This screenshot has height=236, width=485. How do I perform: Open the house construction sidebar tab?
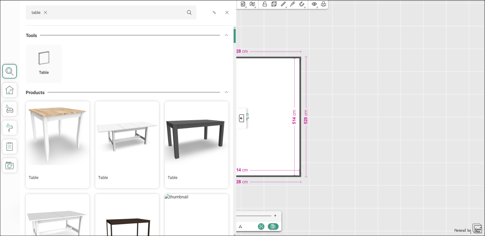[10, 90]
